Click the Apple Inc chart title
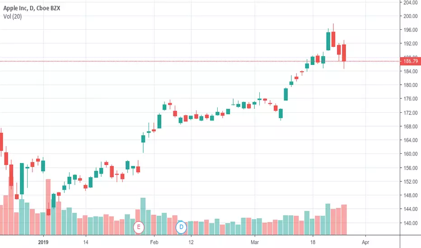 pyautogui.click(x=32, y=8)
